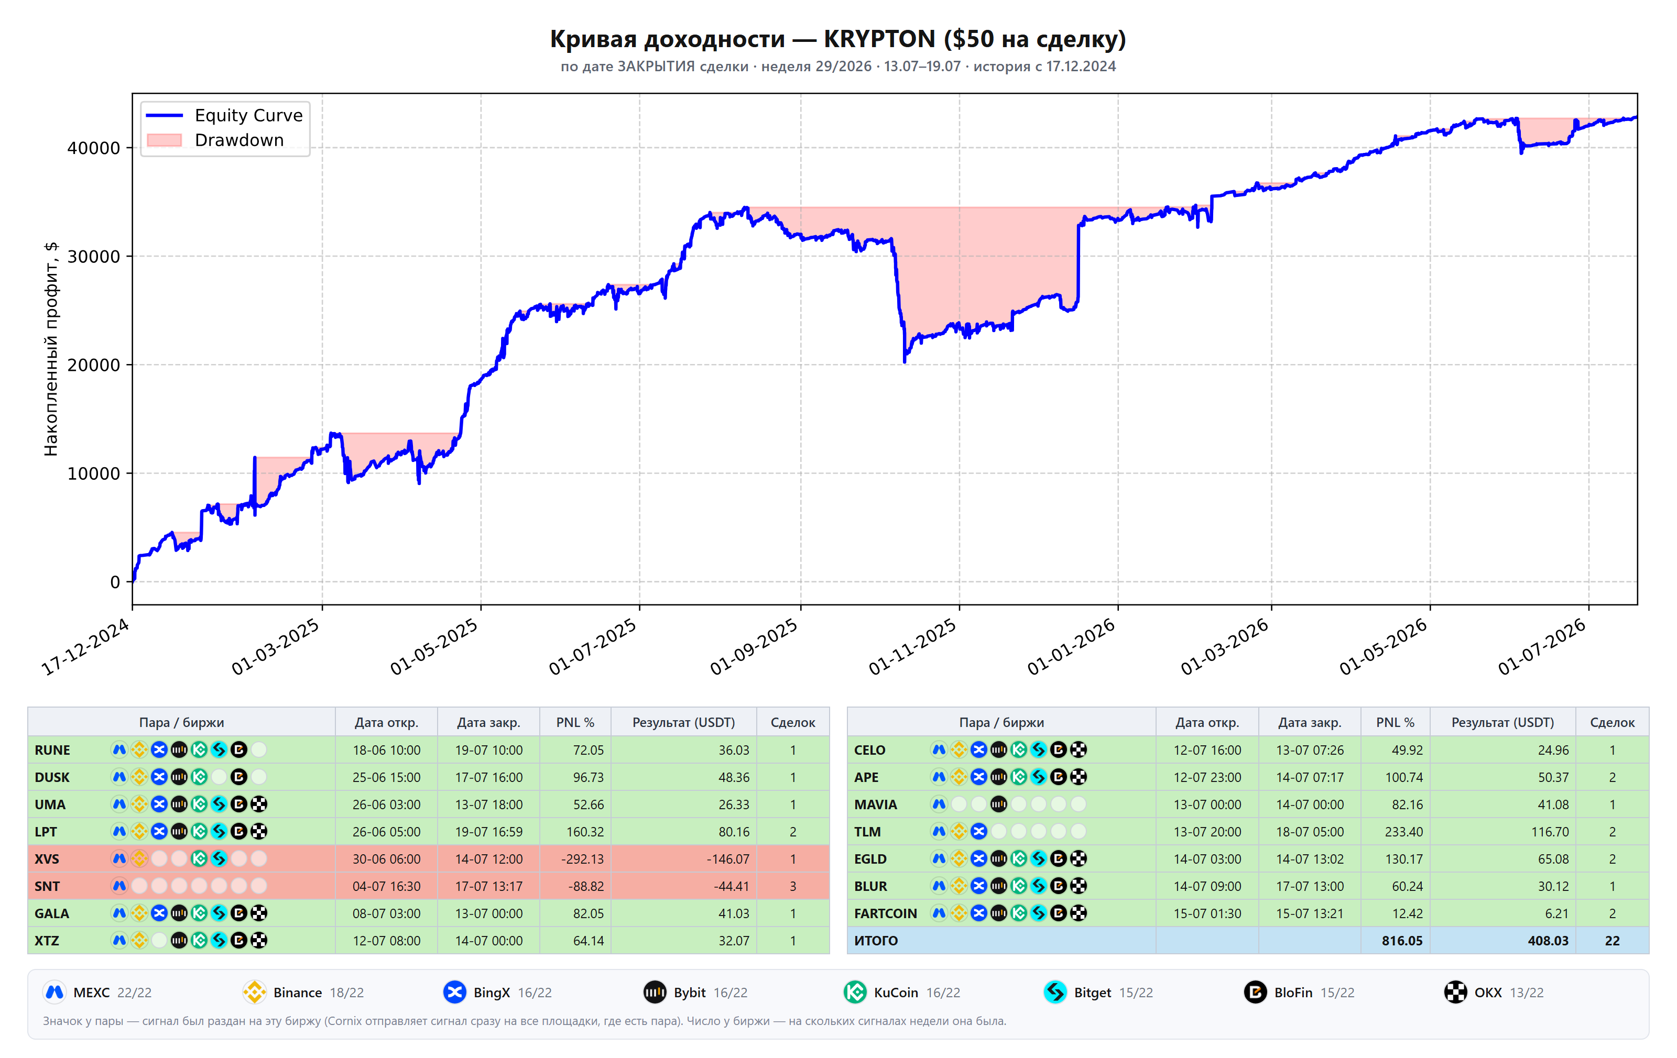Image resolution: width=1677 pixels, height=1058 pixels.
Task: Select the BingX icon in the bottom legend
Action: (455, 992)
